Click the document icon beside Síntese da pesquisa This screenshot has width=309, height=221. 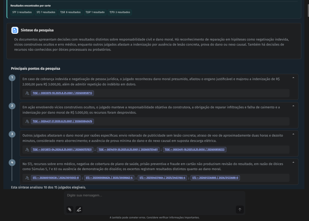[15, 30]
